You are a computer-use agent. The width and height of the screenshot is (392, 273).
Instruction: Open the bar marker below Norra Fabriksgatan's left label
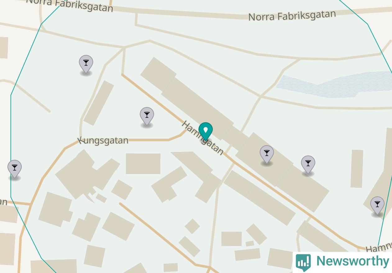(x=86, y=64)
